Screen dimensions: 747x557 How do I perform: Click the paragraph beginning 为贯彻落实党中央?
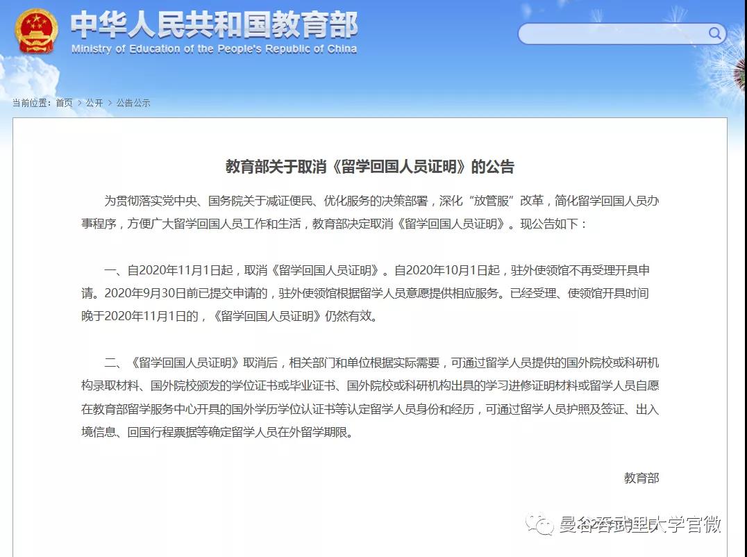370,212
